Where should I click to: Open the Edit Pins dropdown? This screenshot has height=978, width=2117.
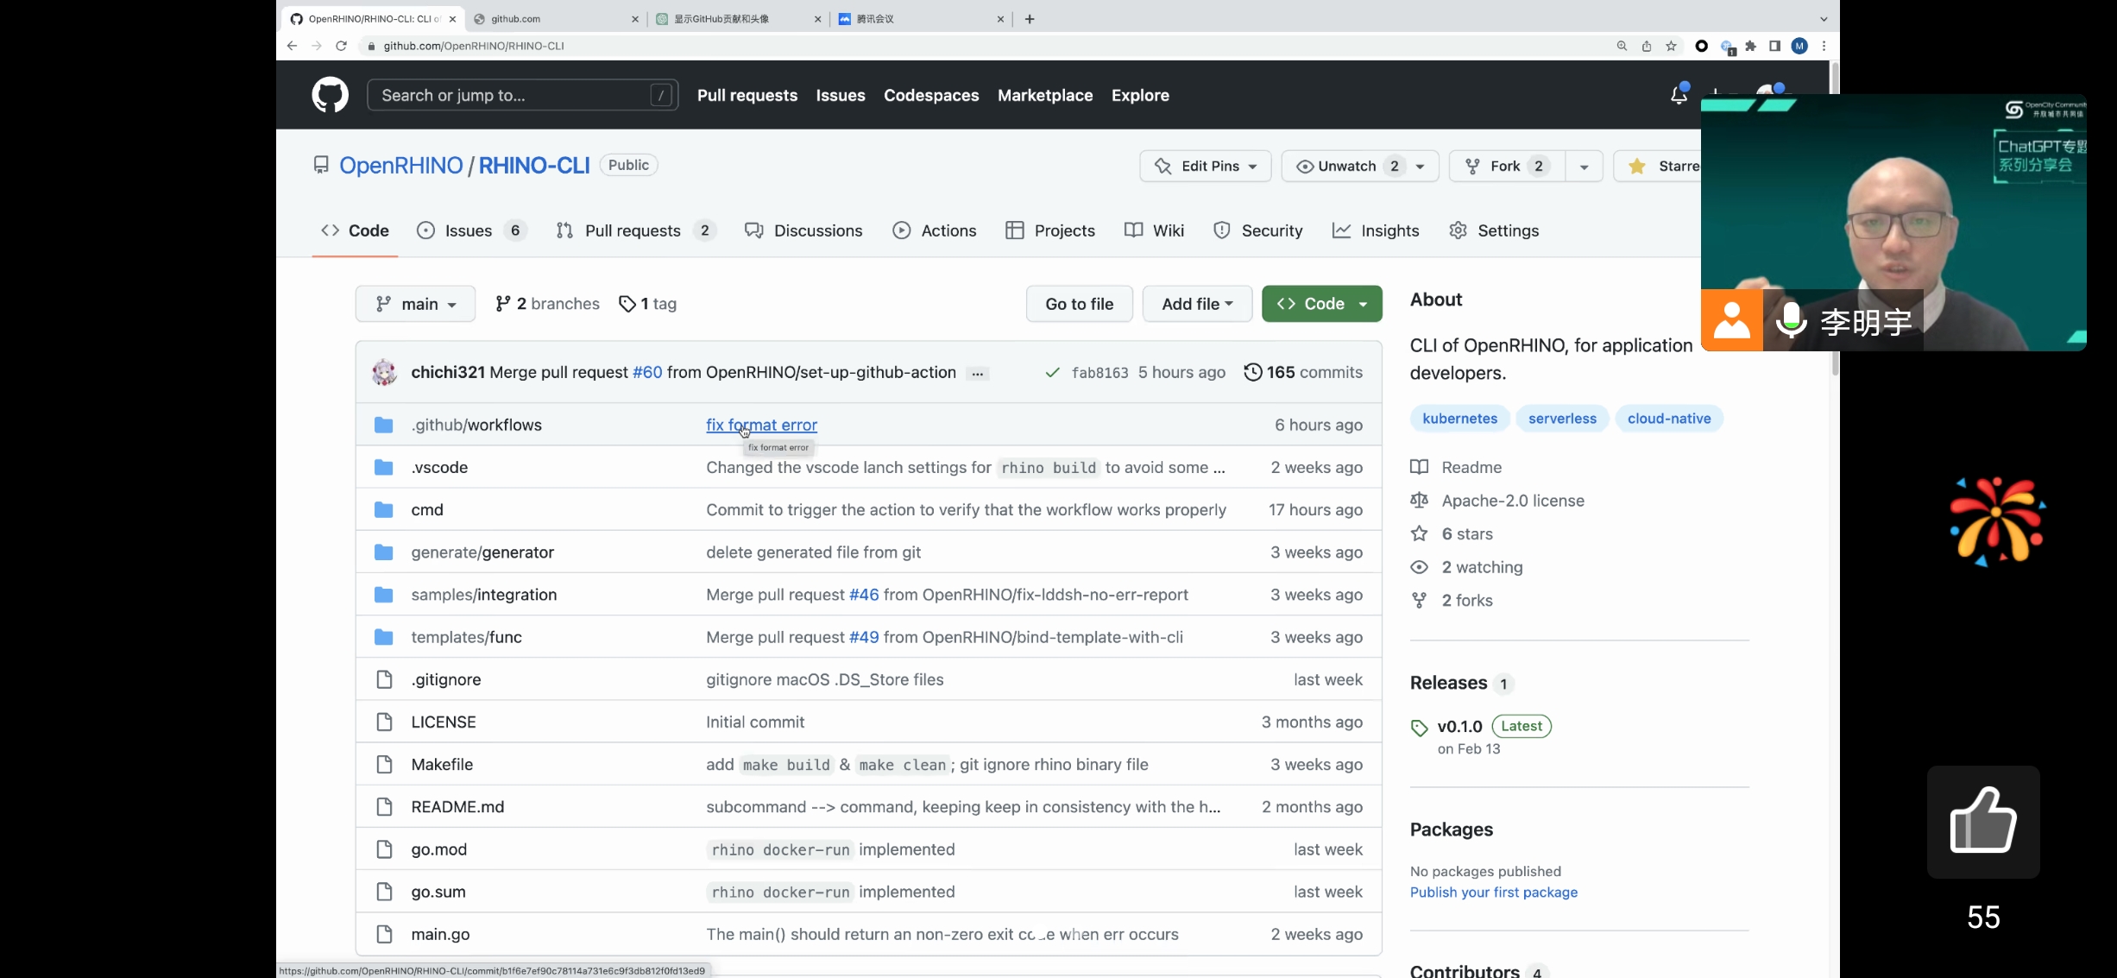[1205, 166]
